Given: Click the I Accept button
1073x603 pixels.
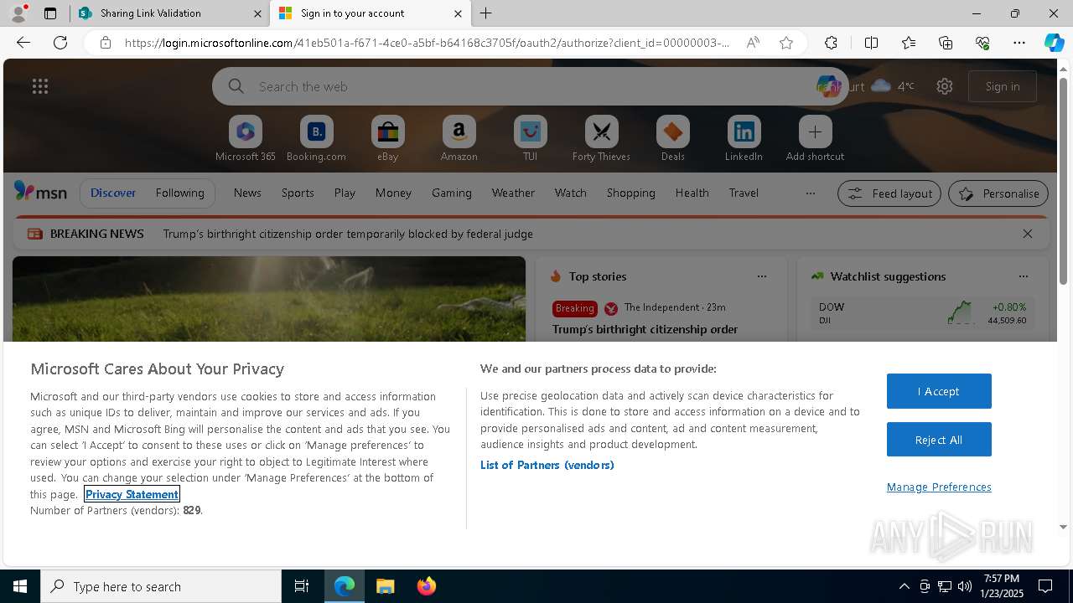Looking at the screenshot, I should (939, 391).
